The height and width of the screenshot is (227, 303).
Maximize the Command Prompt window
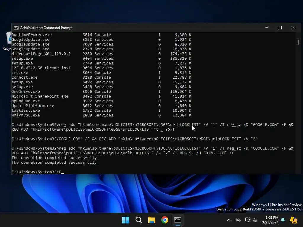click(x=280, y=27)
